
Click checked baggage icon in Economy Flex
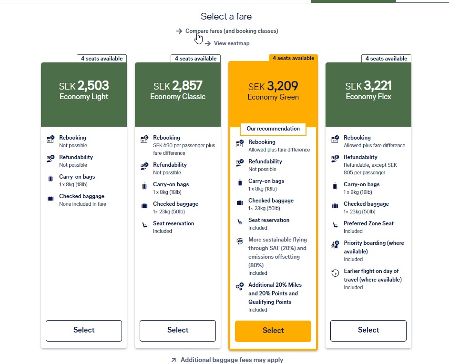click(x=335, y=205)
